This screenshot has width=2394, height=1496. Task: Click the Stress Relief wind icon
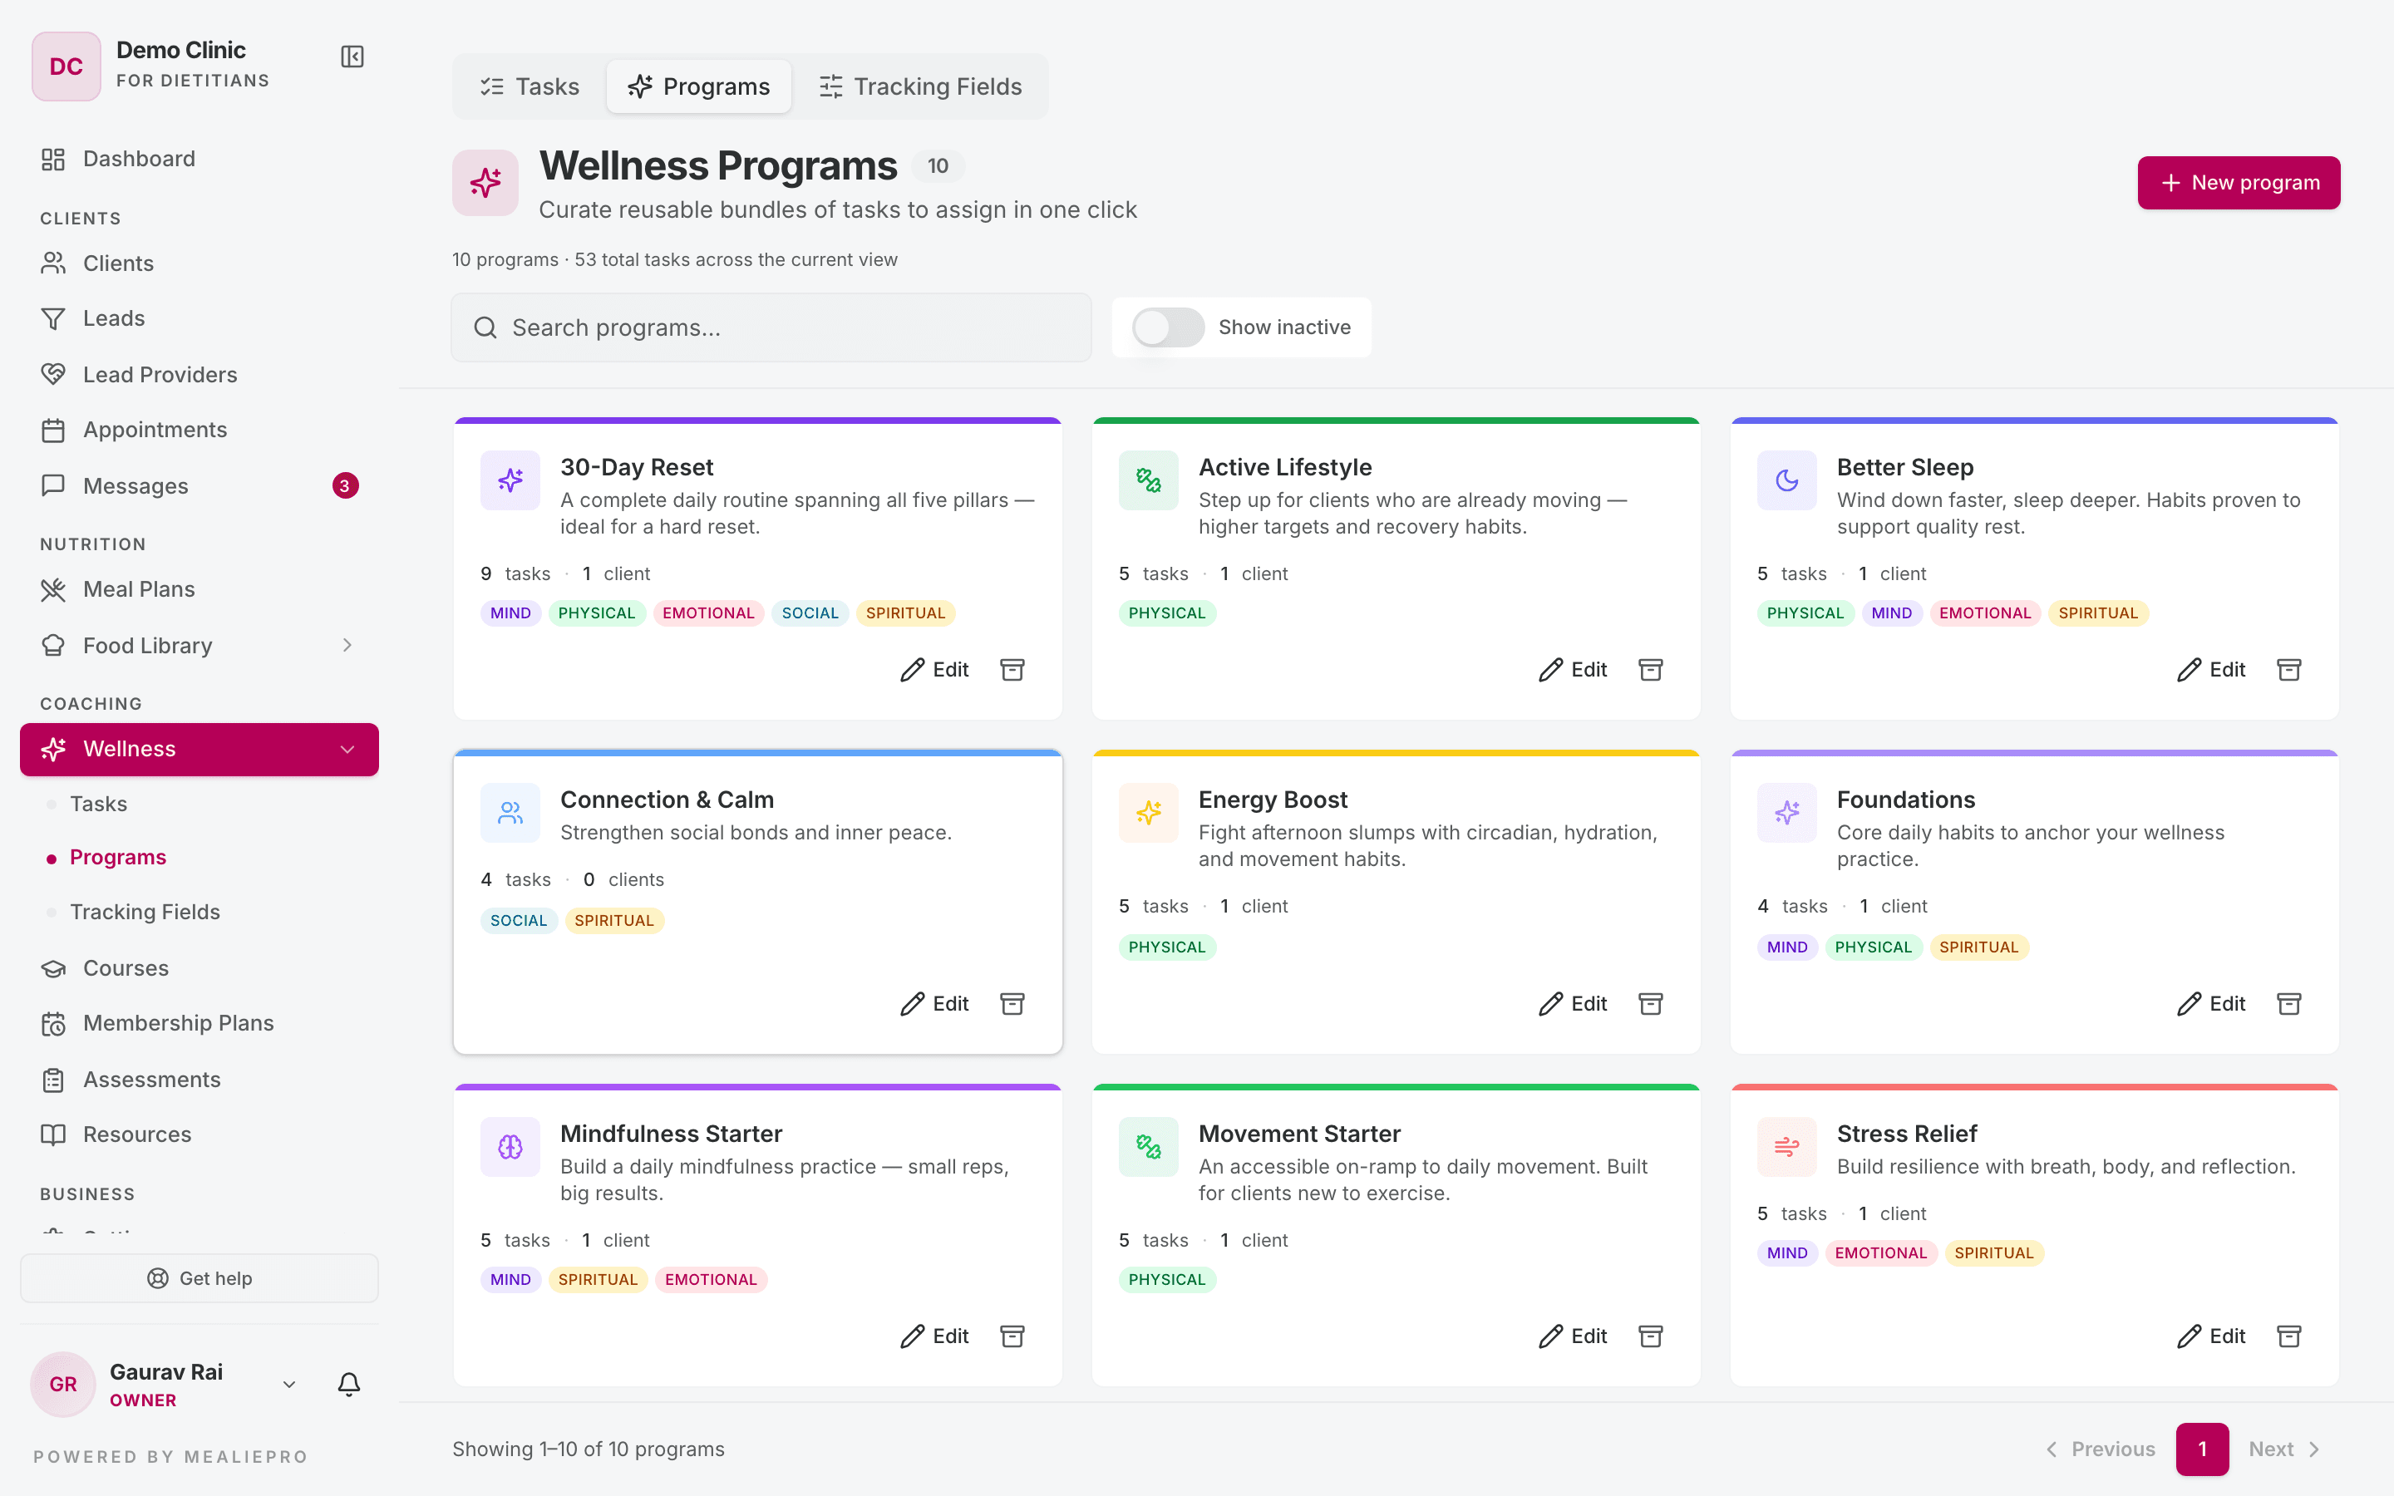point(1786,1147)
